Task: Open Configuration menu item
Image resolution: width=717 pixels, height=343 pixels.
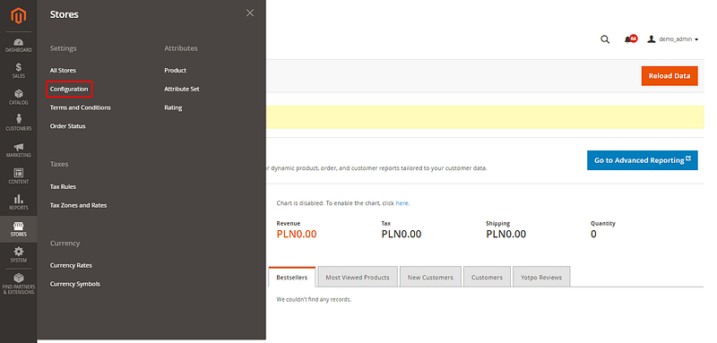Action: pyautogui.click(x=69, y=89)
